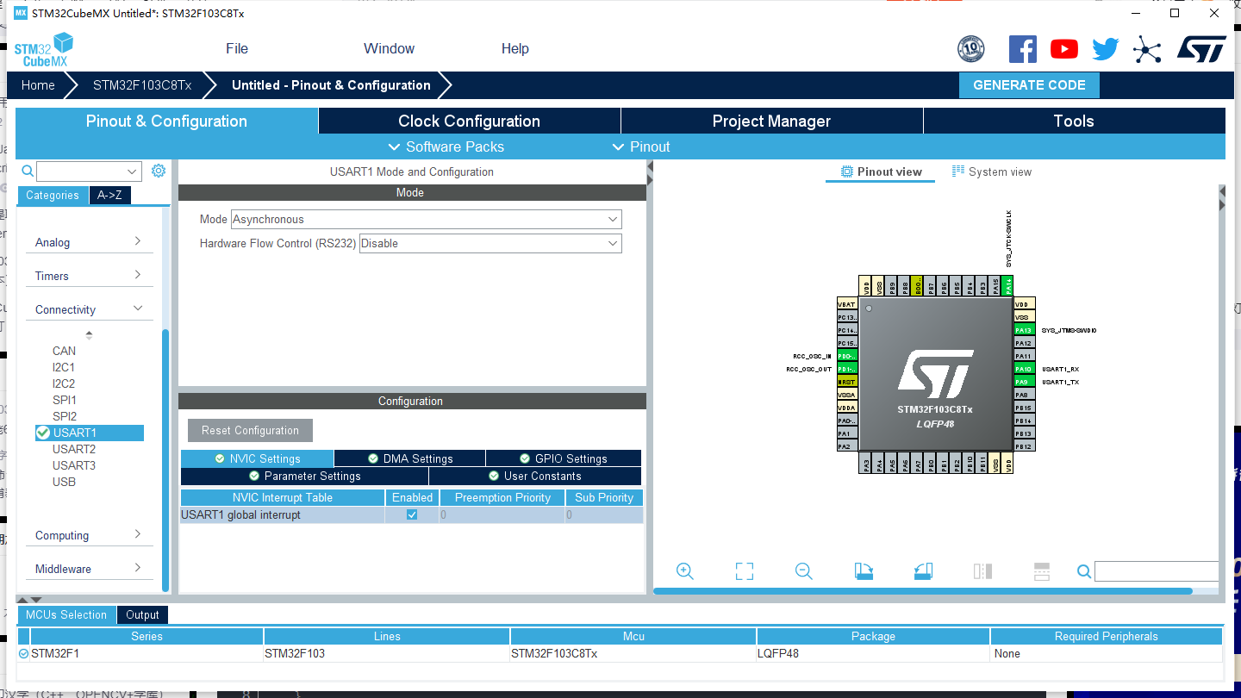1241x698 pixels.
Task: Switch to Clock Configuration tab
Action: click(x=470, y=121)
